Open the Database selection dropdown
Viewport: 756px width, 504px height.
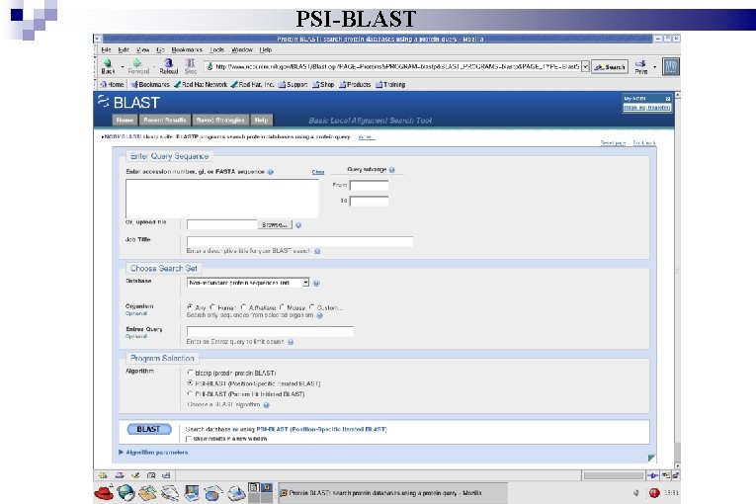(x=248, y=283)
